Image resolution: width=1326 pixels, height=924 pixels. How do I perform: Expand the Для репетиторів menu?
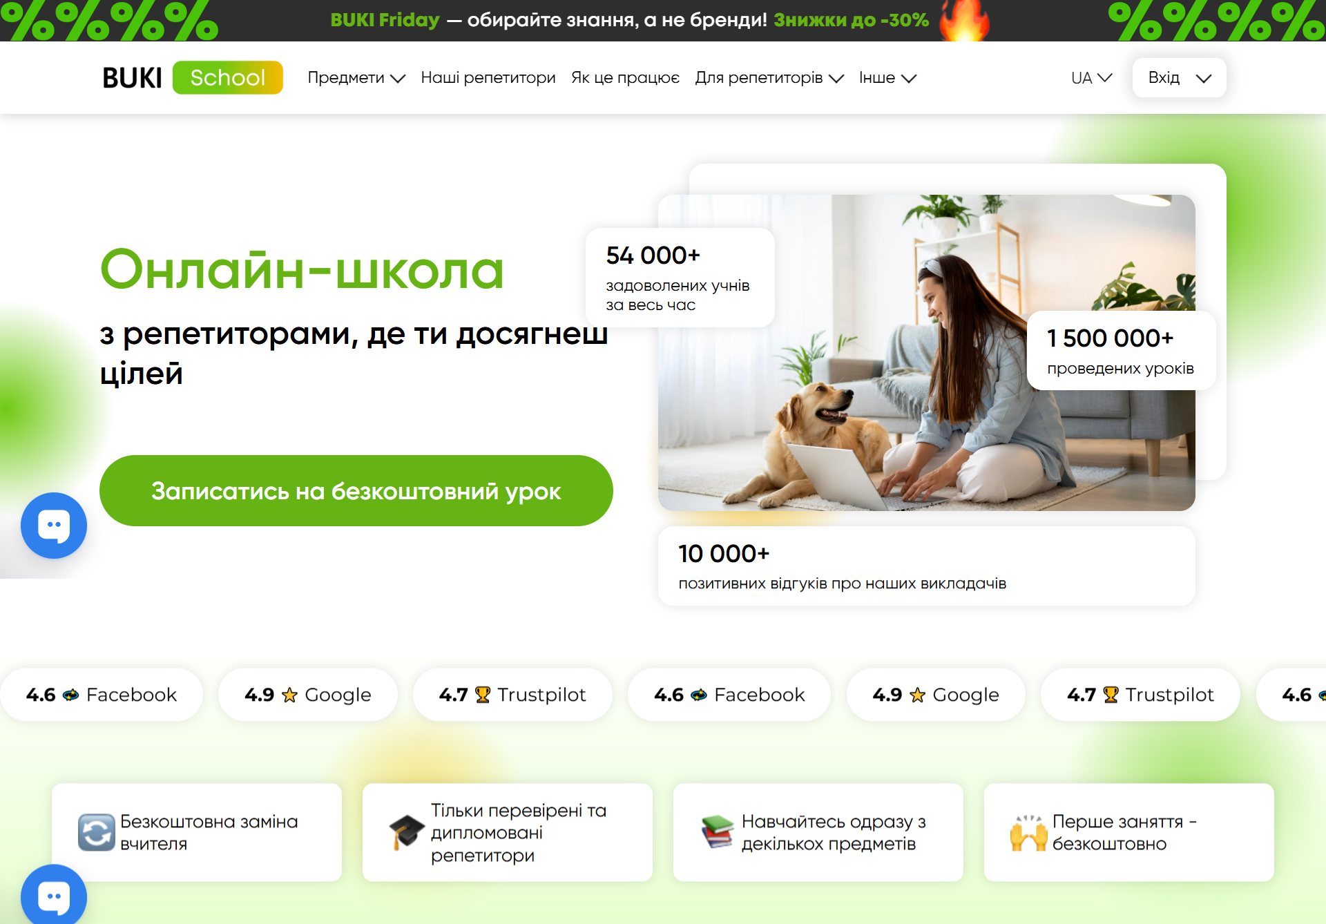tap(769, 78)
